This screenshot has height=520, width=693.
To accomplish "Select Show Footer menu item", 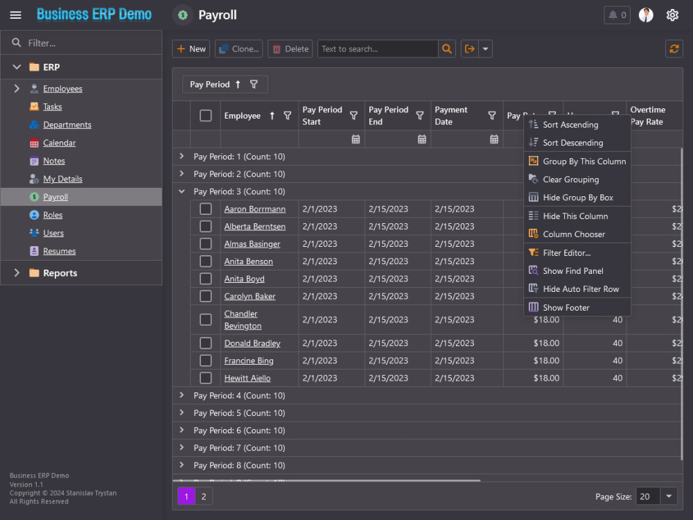I will [577, 308].
